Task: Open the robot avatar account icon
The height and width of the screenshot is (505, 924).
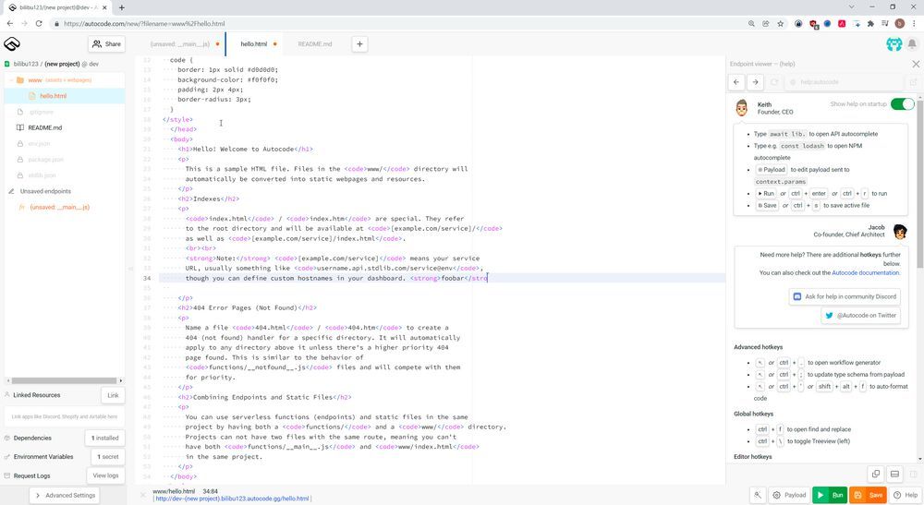Action: 894,44
